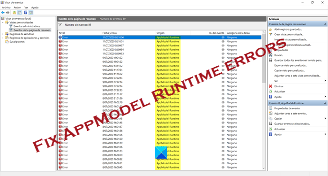328x176 pixels.
Task: Sort by the Origen column header
Action: [173, 33]
